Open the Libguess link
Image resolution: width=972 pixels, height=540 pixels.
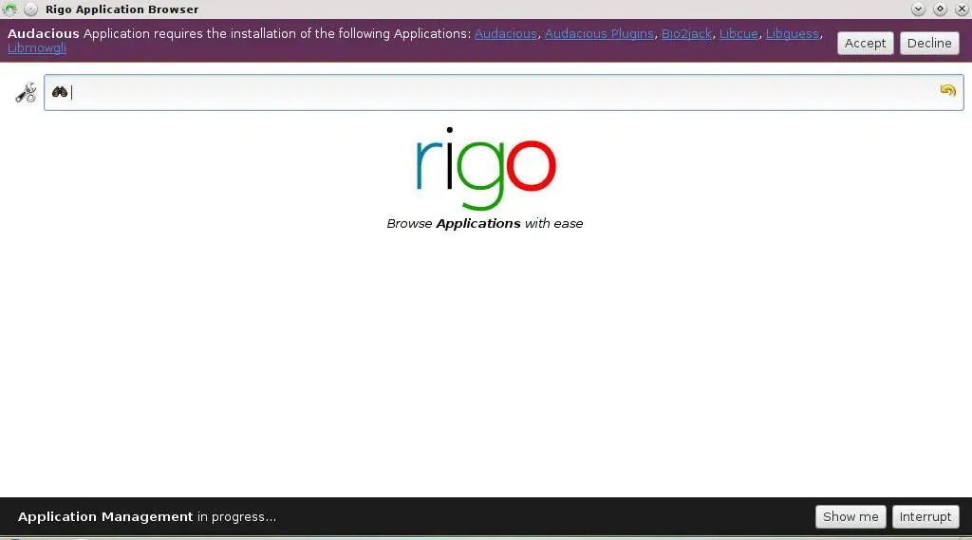point(793,34)
